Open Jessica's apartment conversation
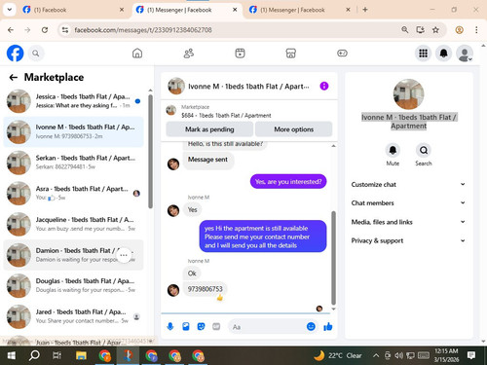Viewport: 487px width, 365px height. 73,101
